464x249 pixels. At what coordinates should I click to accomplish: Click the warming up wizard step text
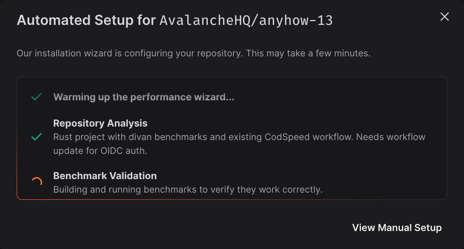click(x=143, y=97)
